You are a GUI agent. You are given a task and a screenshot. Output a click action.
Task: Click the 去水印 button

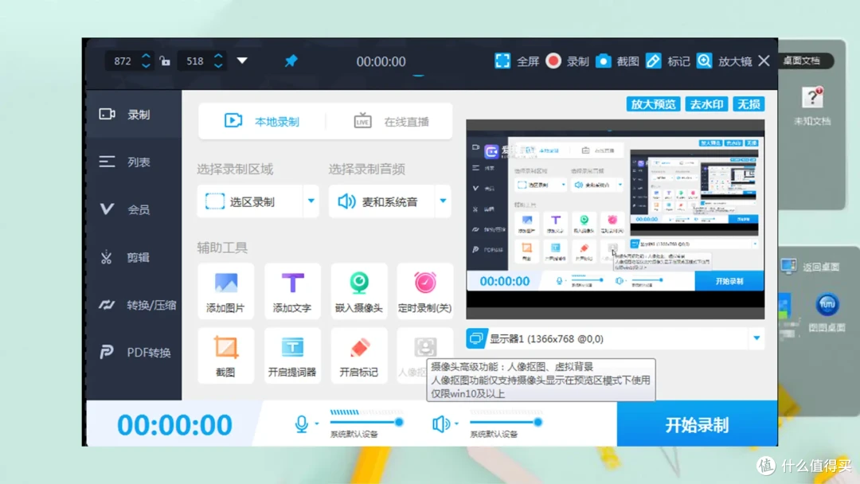pos(706,104)
